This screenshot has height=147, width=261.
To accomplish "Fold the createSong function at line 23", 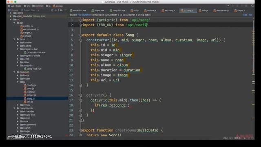I will [81, 130].
